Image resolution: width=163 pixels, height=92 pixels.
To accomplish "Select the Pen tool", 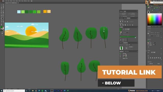I will coord(1,8).
